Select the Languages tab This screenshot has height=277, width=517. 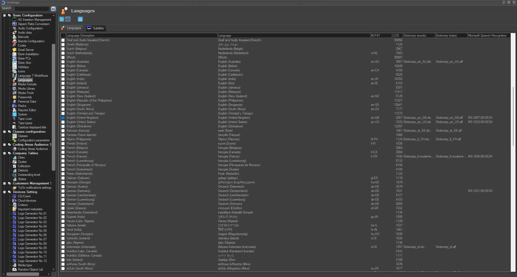tap(71, 28)
